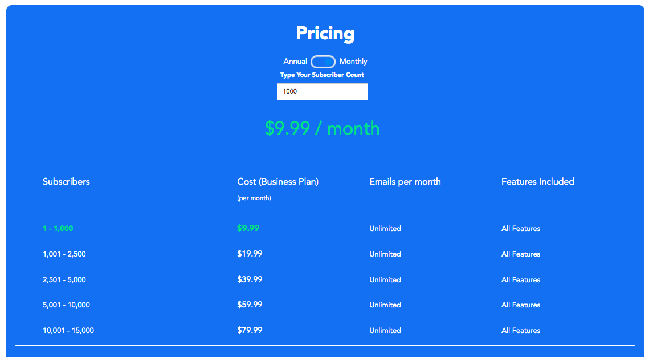
Task: Click the $59.99 price cell
Action: point(250,305)
